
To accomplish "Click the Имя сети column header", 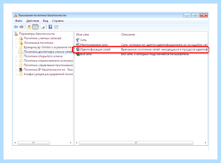I will 82,35.
